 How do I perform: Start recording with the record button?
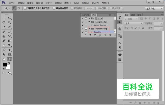pos(90,34)
